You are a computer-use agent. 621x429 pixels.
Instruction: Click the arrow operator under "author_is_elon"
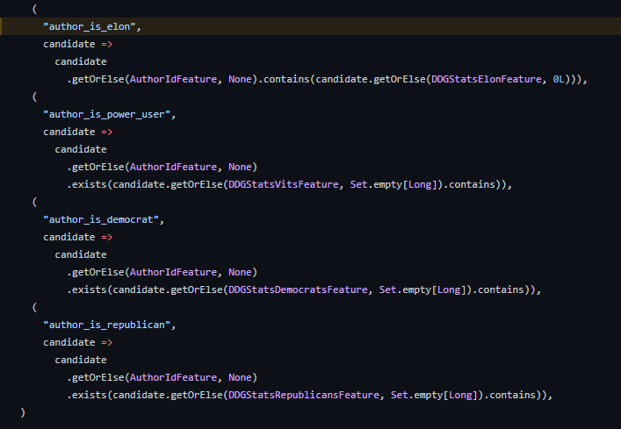(x=107, y=44)
